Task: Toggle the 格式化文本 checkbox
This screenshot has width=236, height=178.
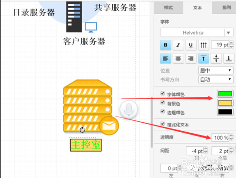Action: (x=163, y=124)
